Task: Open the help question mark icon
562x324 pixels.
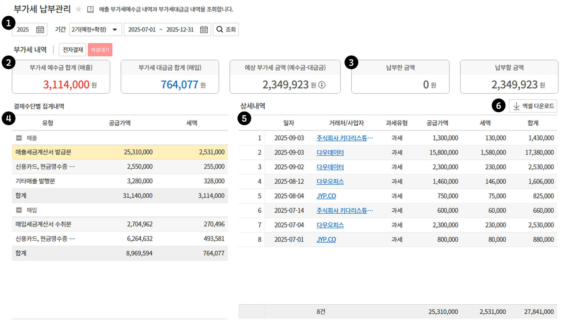Action: (x=90, y=10)
